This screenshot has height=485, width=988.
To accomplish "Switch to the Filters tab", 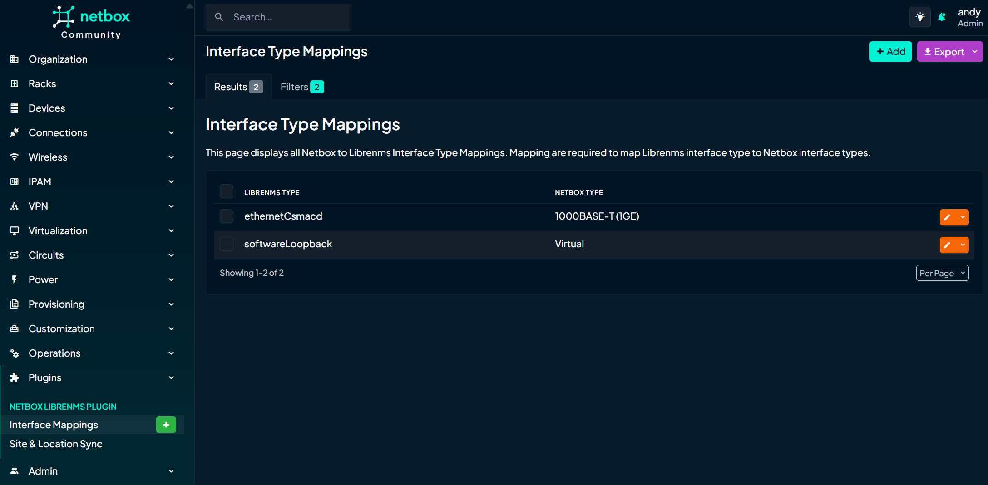I will 302,87.
